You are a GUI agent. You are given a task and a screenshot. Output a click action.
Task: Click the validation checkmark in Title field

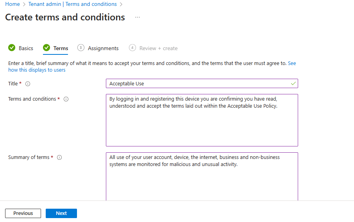click(x=293, y=83)
